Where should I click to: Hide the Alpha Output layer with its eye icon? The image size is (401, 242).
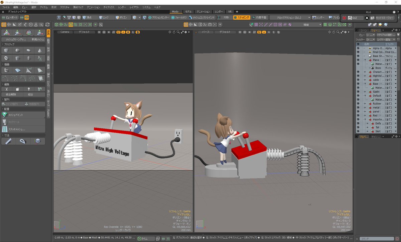358,48
